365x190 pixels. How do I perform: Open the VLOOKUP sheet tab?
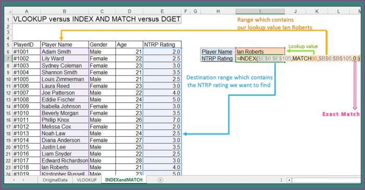coord(87,180)
